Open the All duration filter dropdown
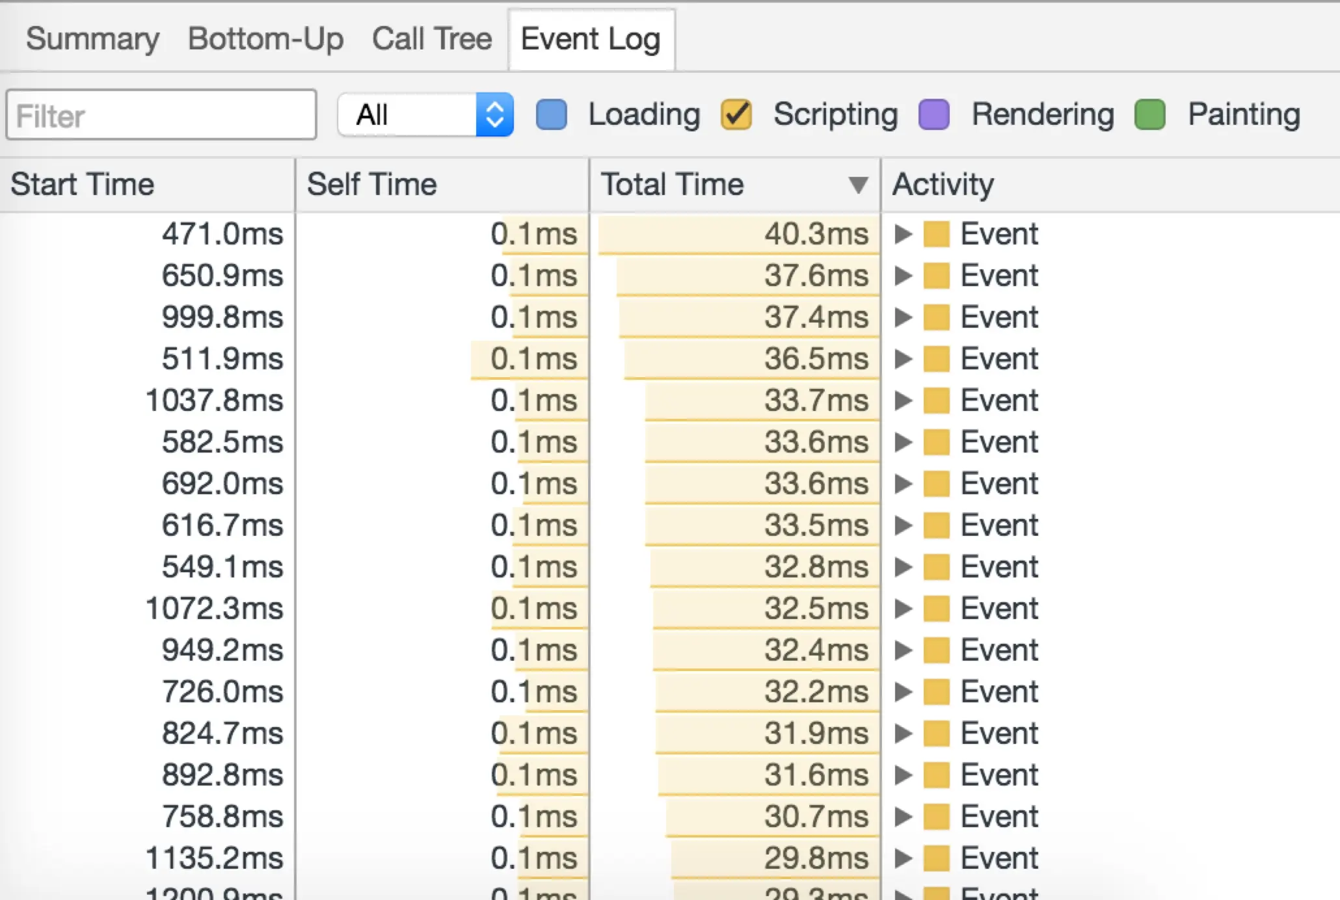1340x900 pixels. pyautogui.click(x=425, y=115)
